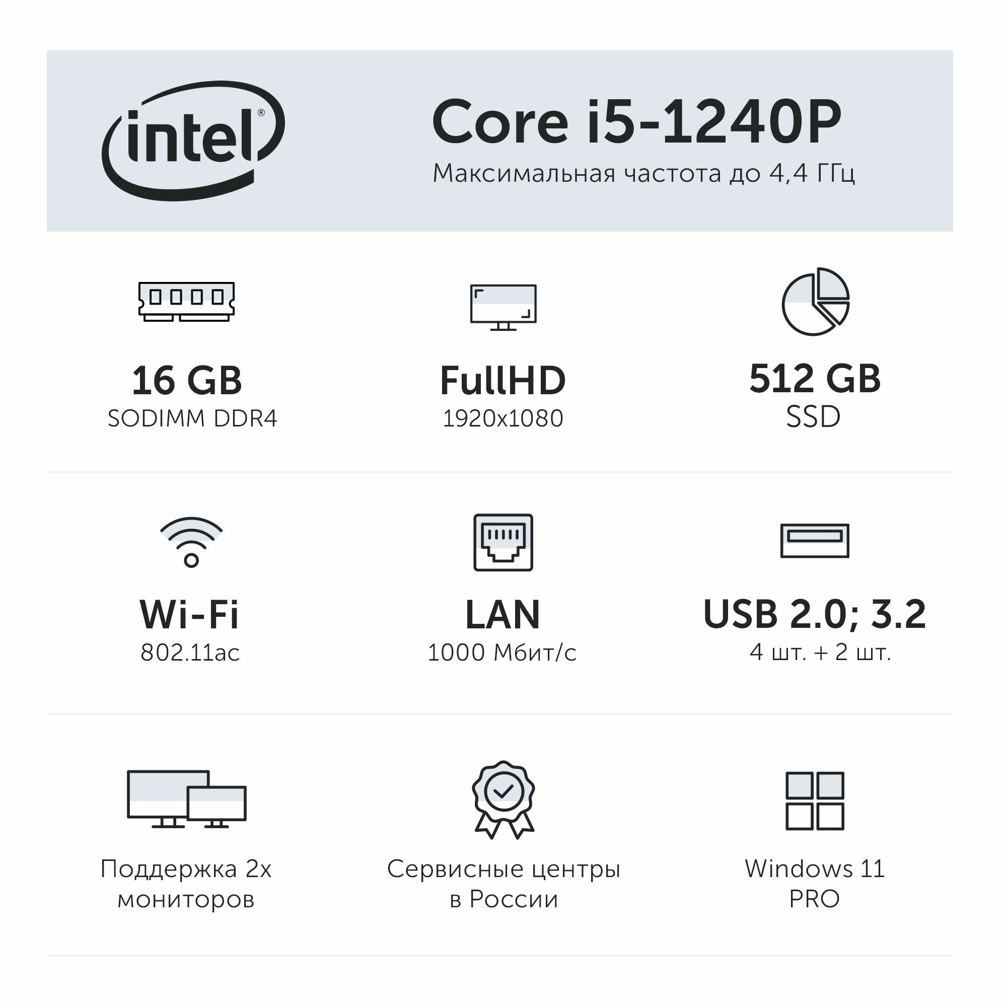
Task: Click the FullHD monitor icon
Action: click(503, 308)
